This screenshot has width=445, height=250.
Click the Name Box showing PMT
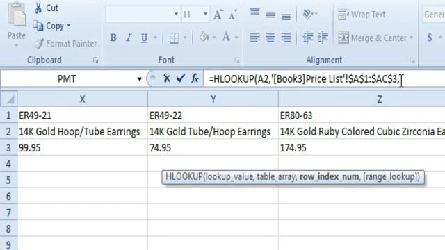click(67, 78)
